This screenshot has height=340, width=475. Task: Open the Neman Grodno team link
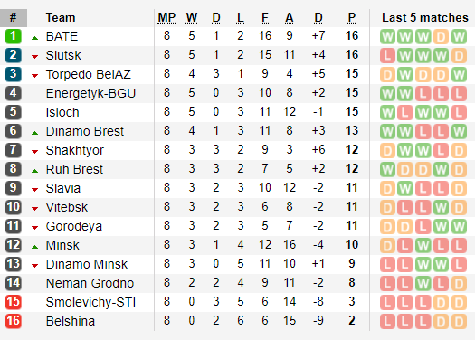(x=90, y=283)
